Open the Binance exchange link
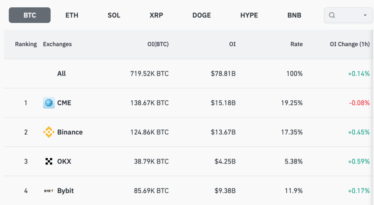Screen dimensions: 374x205 point(70,132)
